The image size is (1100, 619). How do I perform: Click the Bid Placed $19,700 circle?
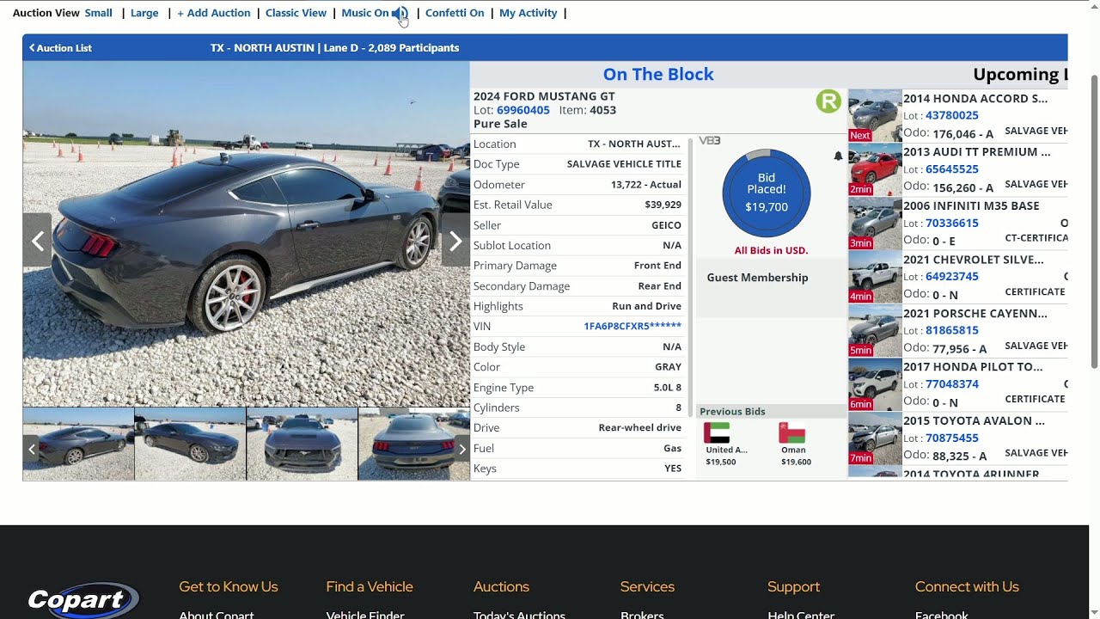(x=767, y=193)
